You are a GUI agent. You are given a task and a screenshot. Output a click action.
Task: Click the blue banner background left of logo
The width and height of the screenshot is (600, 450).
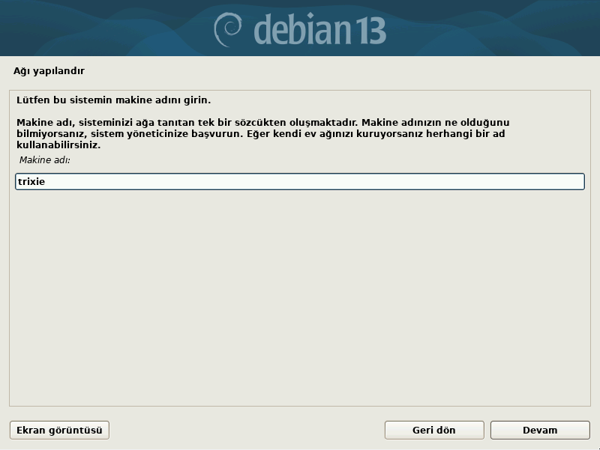tap(103, 28)
